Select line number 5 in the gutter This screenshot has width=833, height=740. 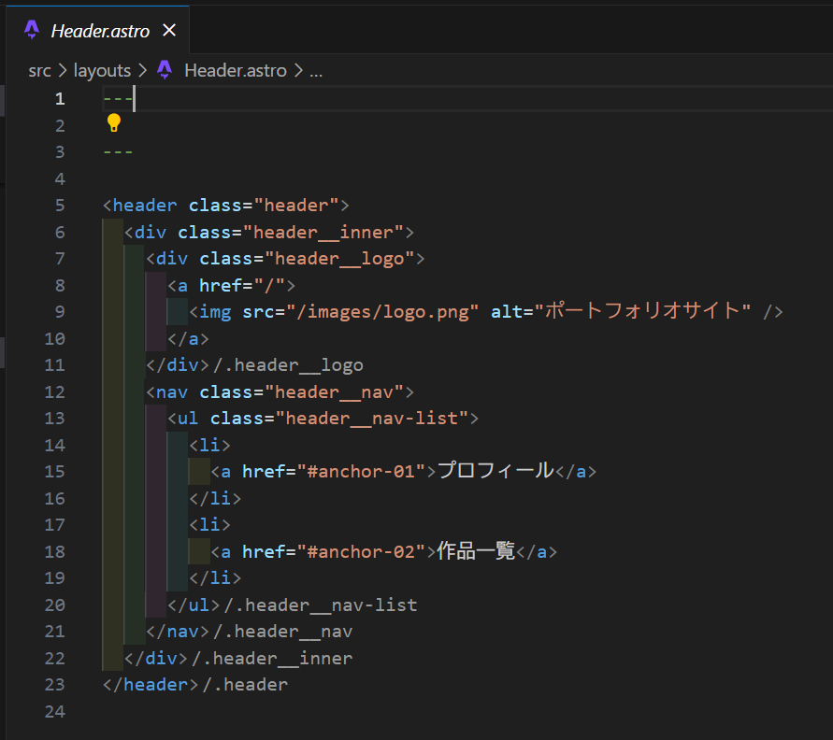(61, 206)
